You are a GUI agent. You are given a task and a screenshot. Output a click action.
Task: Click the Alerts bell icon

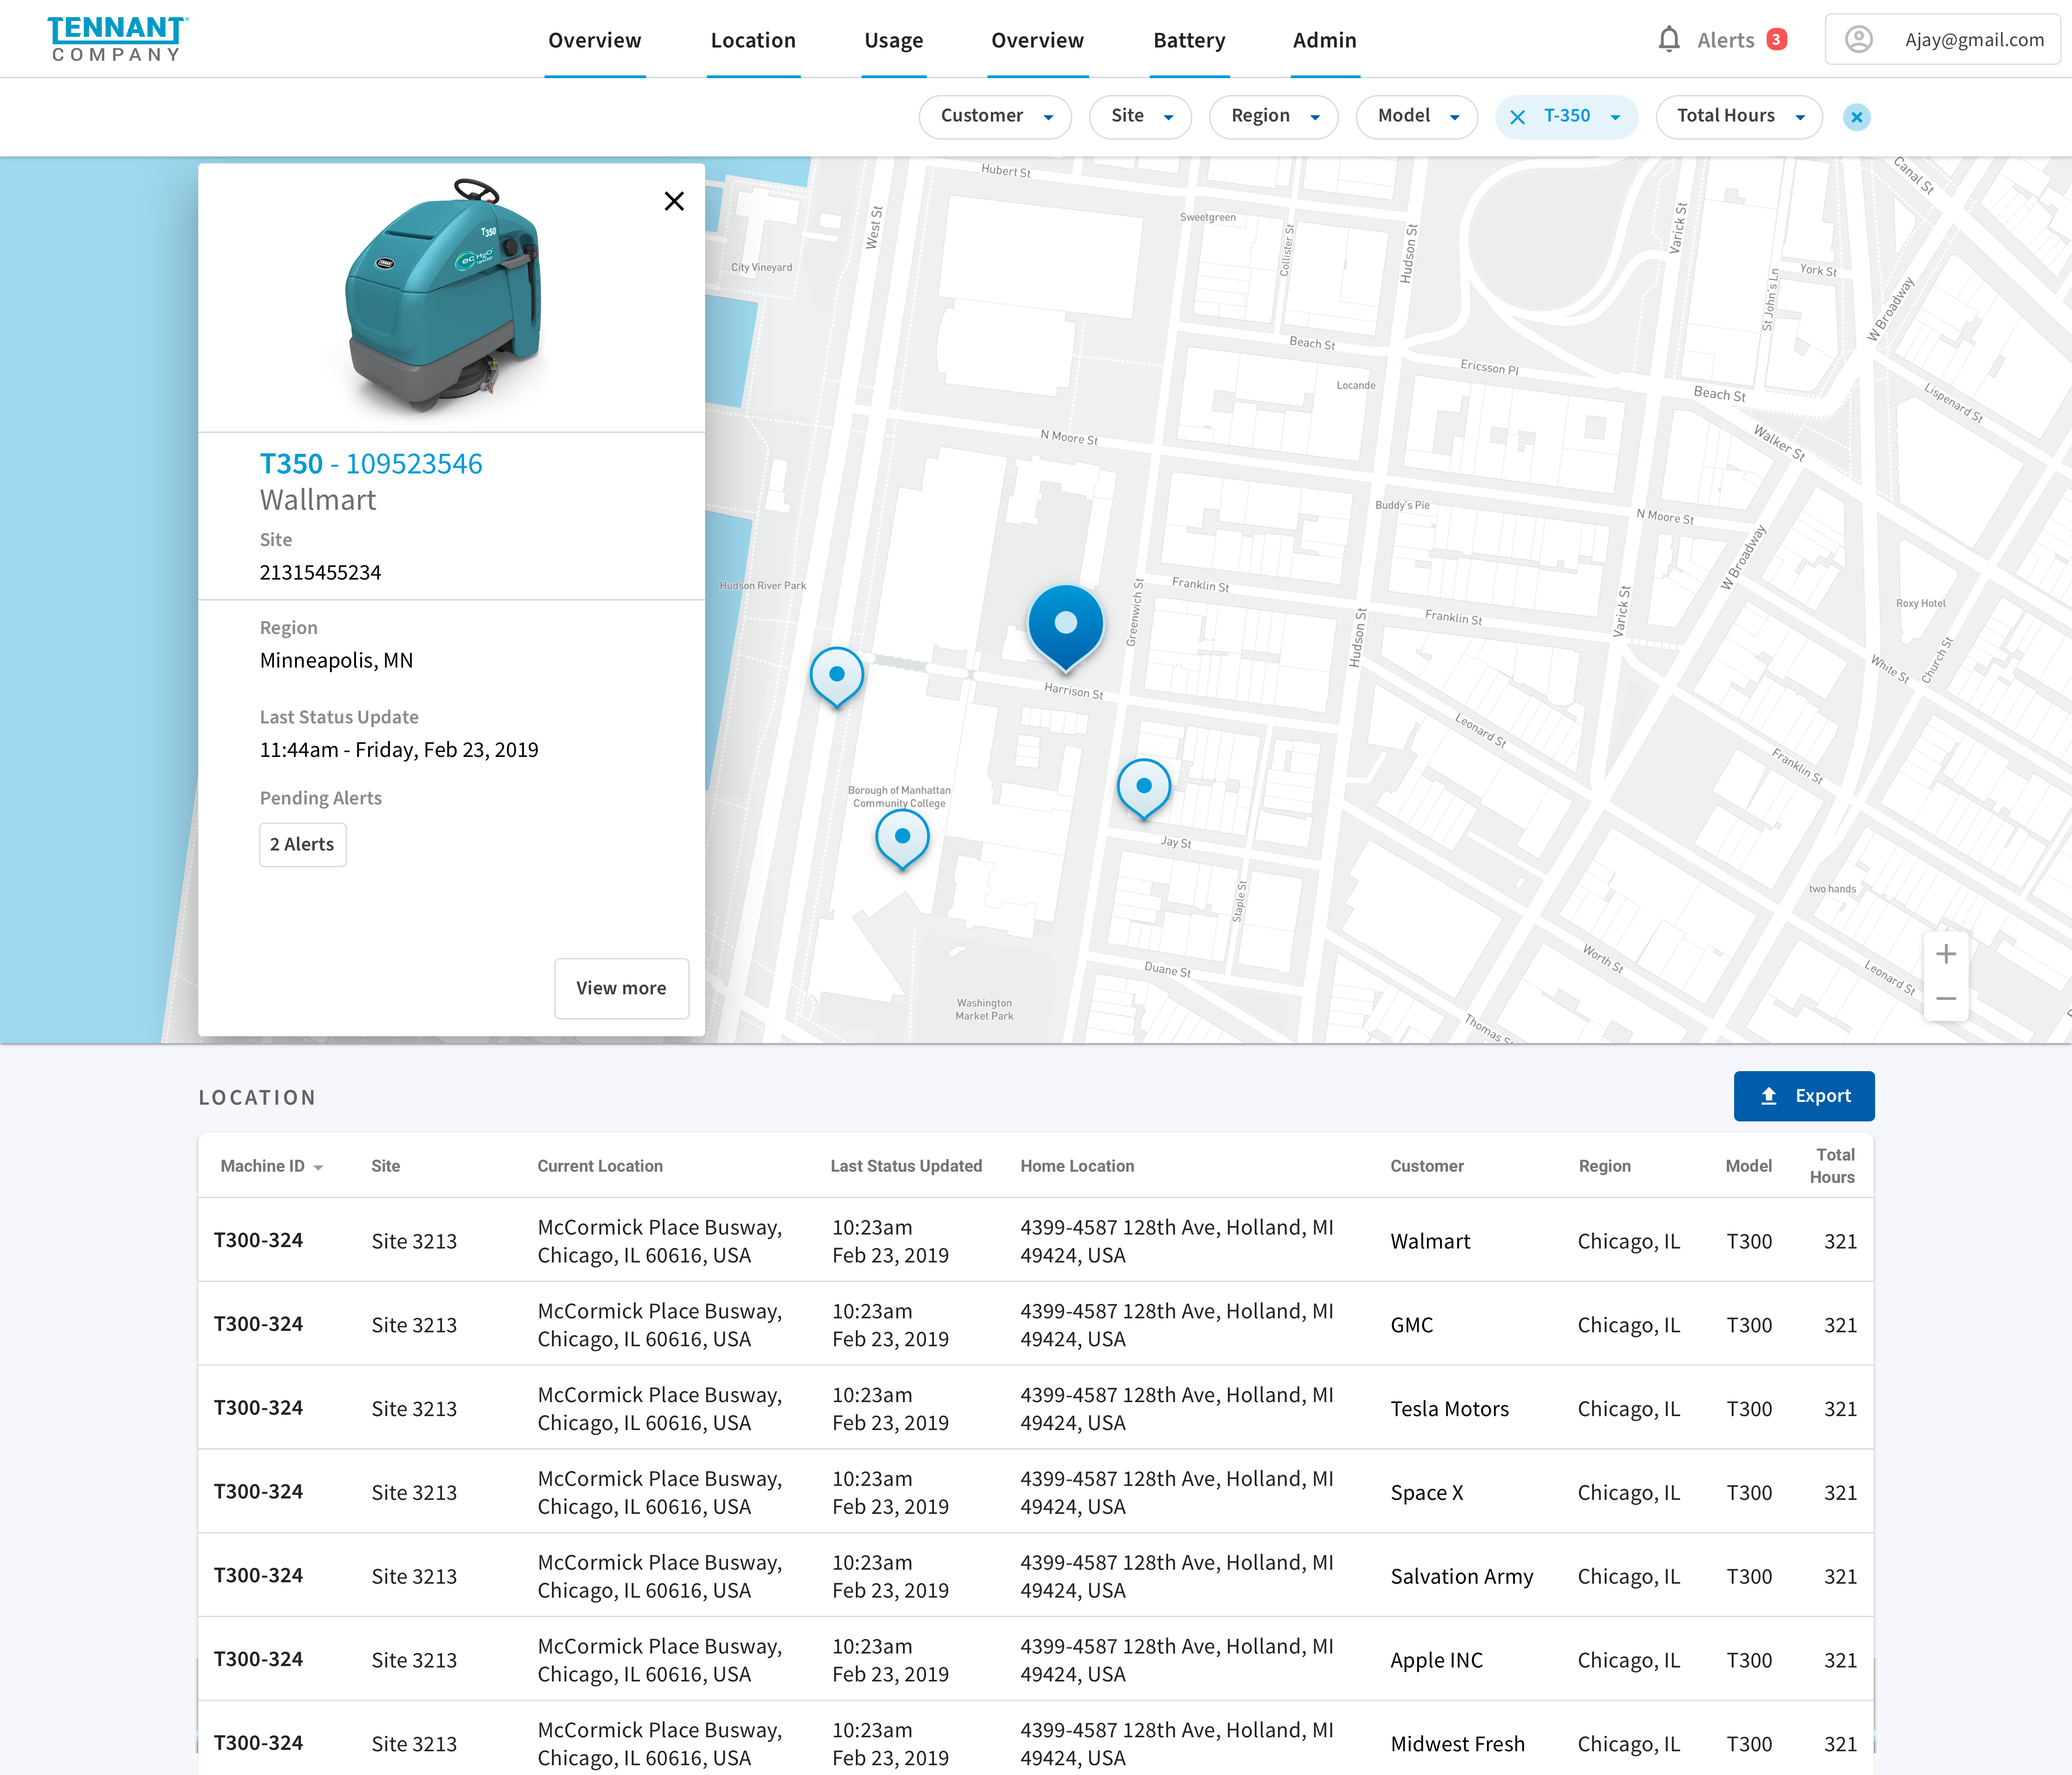[x=1668, y=40]
